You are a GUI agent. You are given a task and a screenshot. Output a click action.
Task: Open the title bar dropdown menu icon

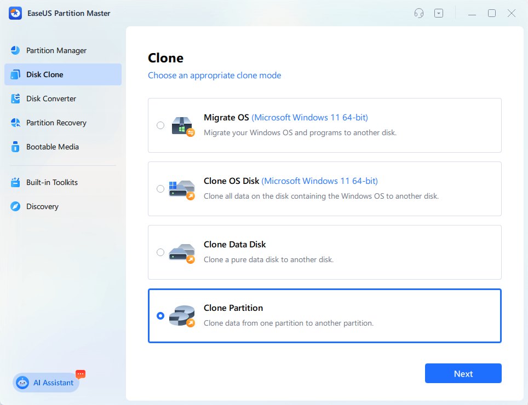point(439,14)
